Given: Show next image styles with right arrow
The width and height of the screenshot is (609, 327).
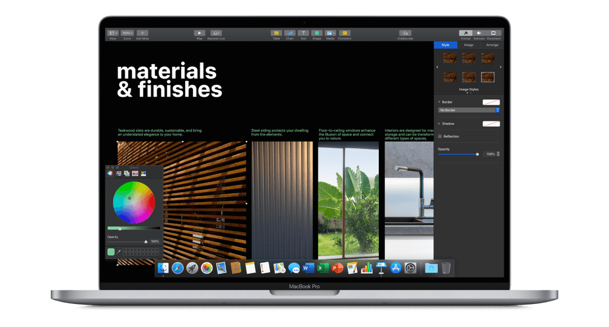Looking at the screenshot, I should click(x=500, y=67).
